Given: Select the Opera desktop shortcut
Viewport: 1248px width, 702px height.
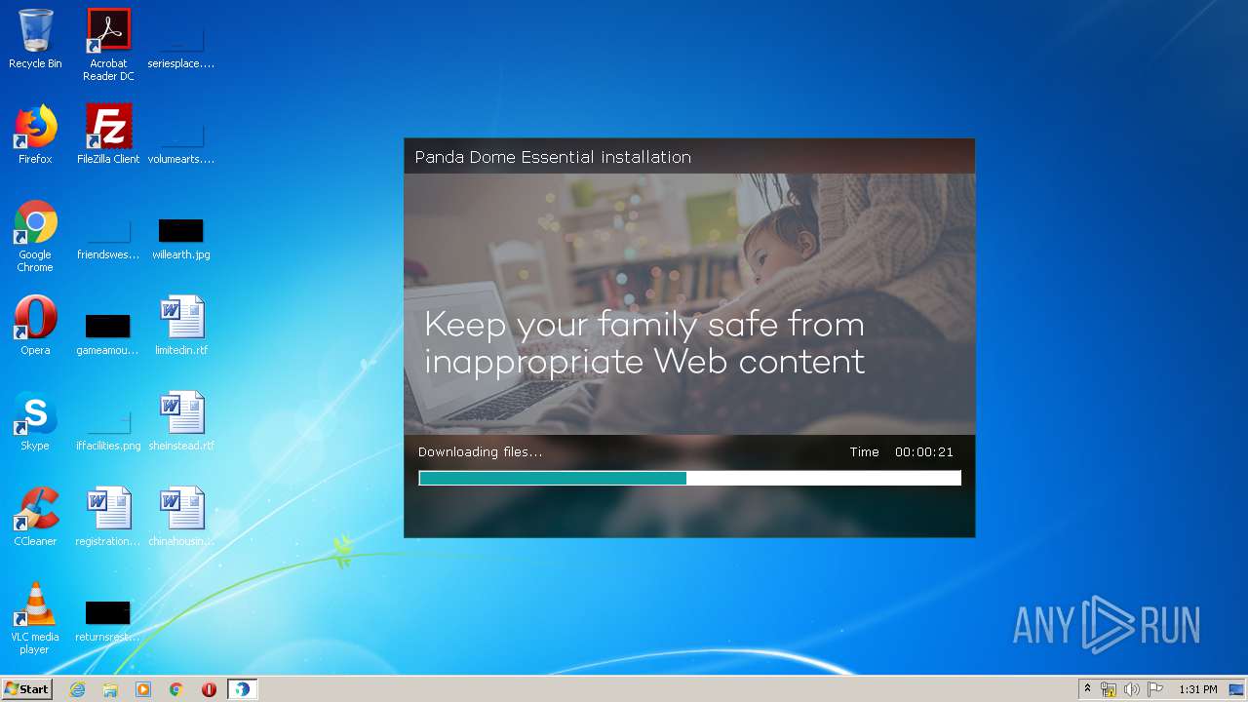Looking at the screenshot, I should click(35, 326).
